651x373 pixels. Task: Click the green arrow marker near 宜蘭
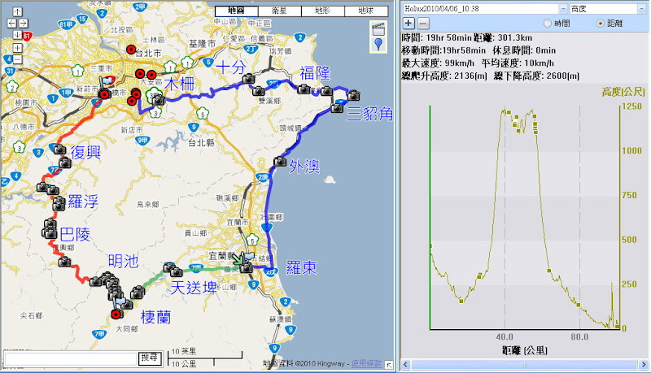click(238, 259)
